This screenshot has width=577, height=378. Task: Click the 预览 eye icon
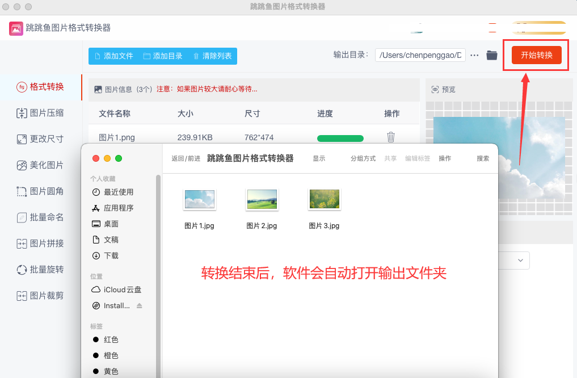tap(435, 90)
